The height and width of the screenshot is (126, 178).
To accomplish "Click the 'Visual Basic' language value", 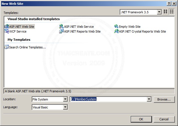I will tap(40, 107).
